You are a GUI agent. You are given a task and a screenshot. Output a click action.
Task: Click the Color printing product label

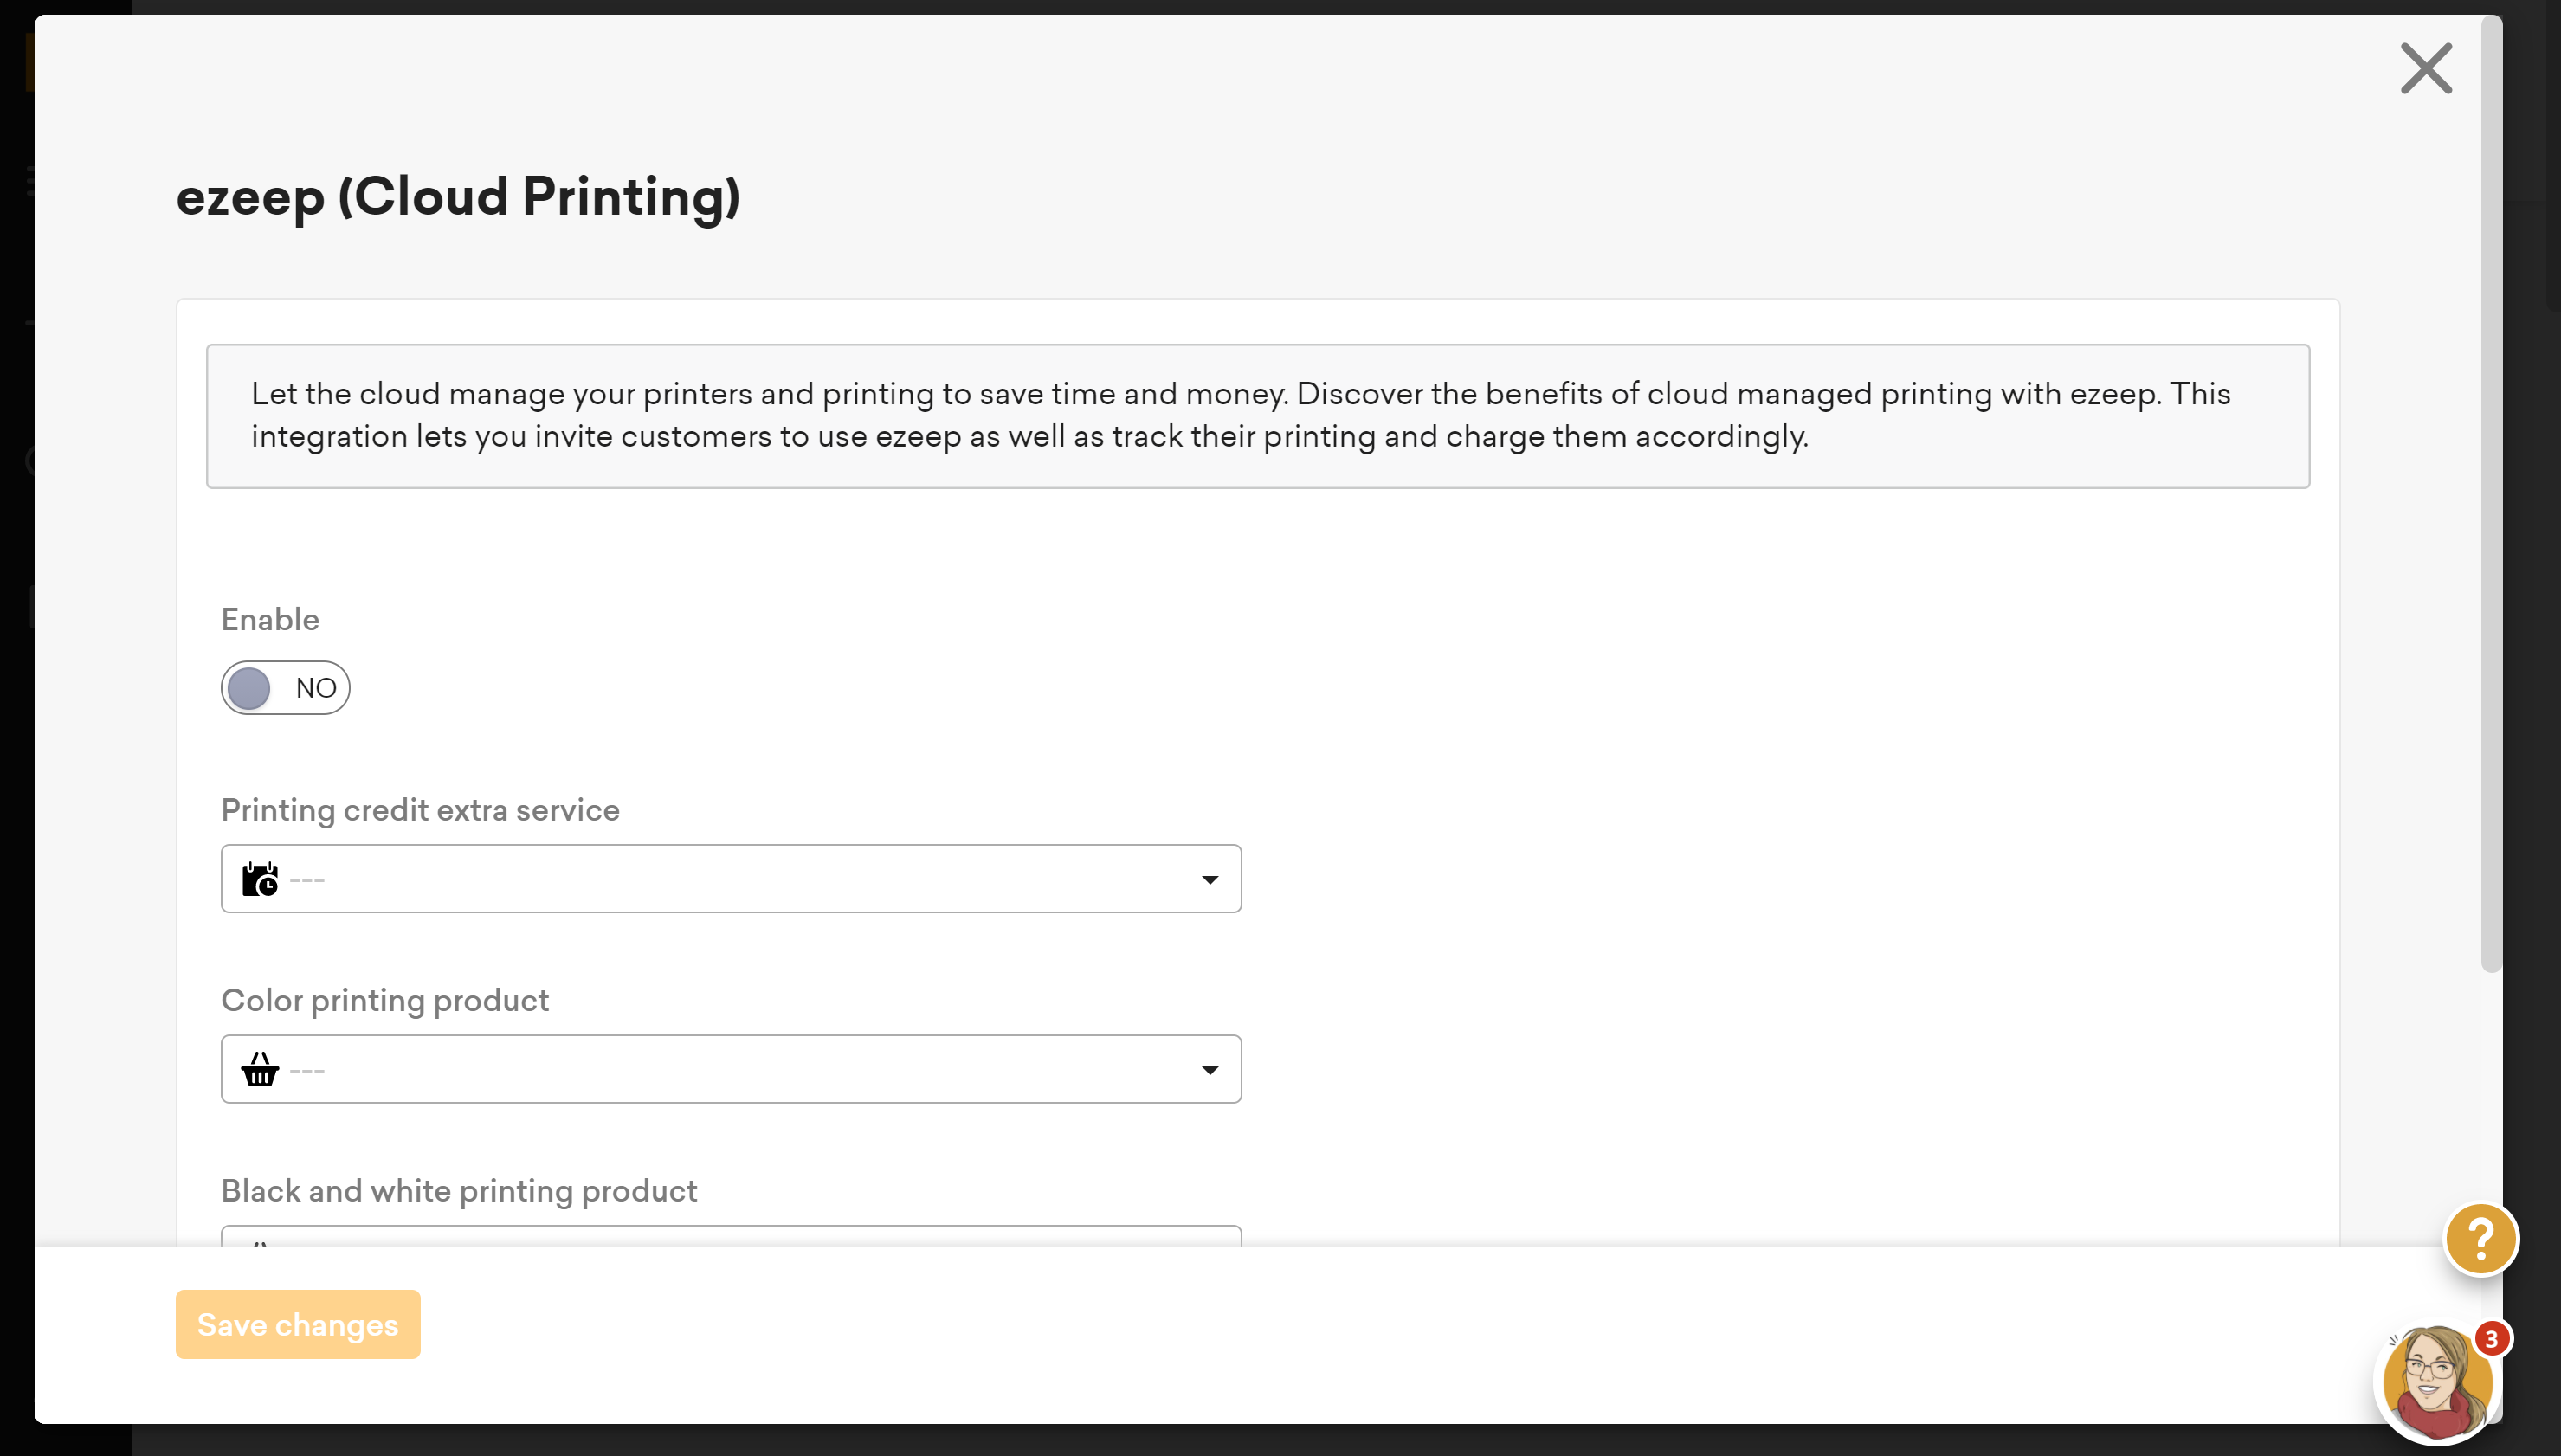[385, 1000]
